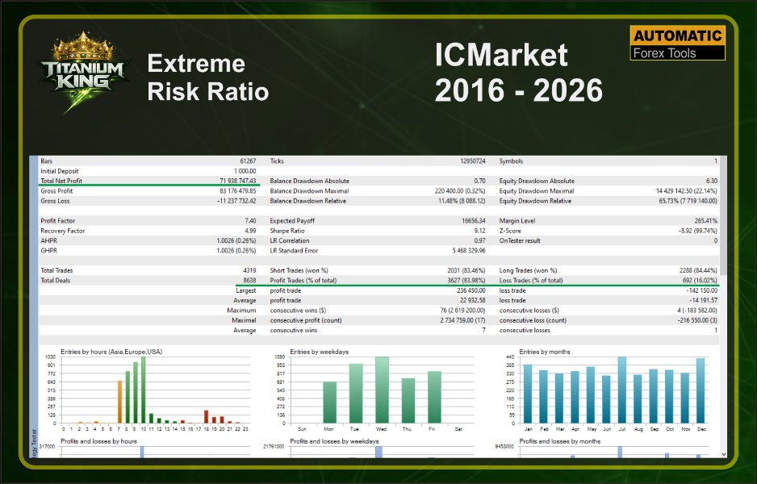The width and height of the screenshot is (757, 484).
Task: Select the Total Net Profit label
Action: pos(61,181)
